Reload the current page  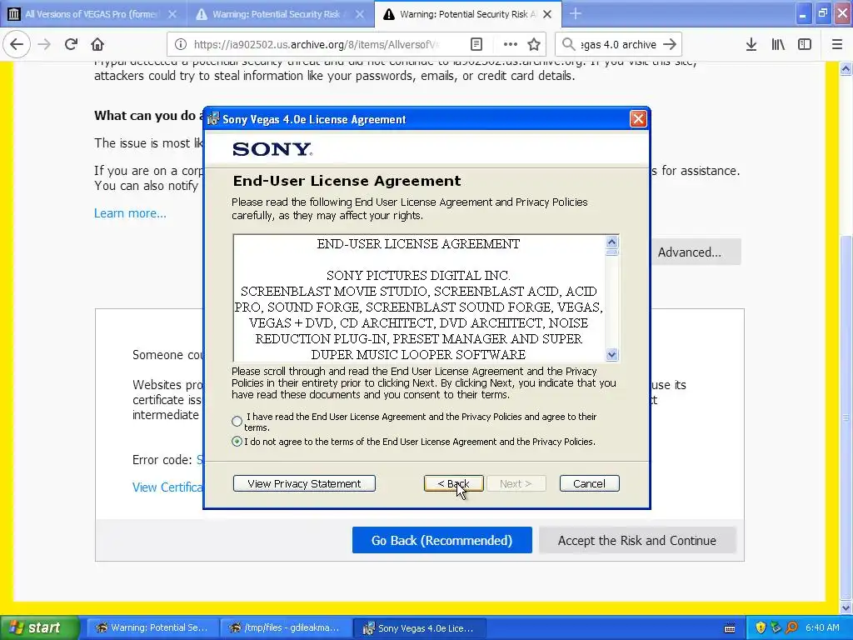71,45
